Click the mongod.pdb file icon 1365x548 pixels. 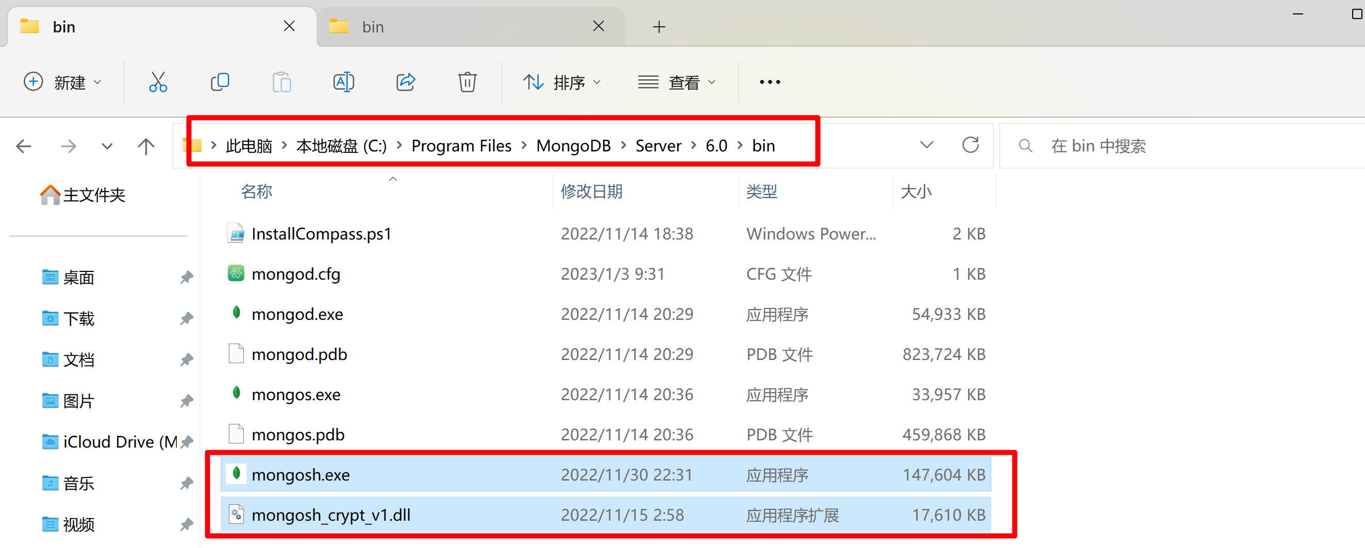point(236,353)
